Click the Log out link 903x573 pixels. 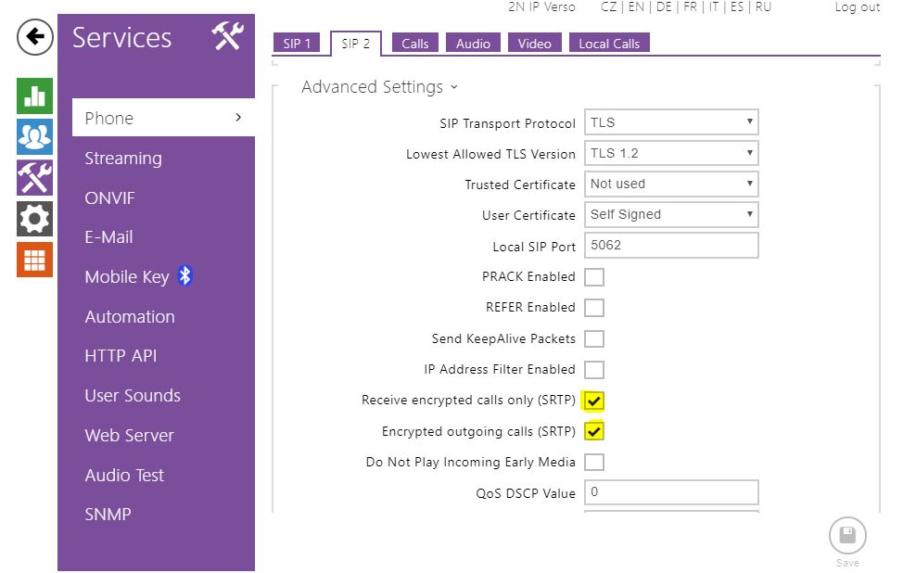(x=857, y=7)
